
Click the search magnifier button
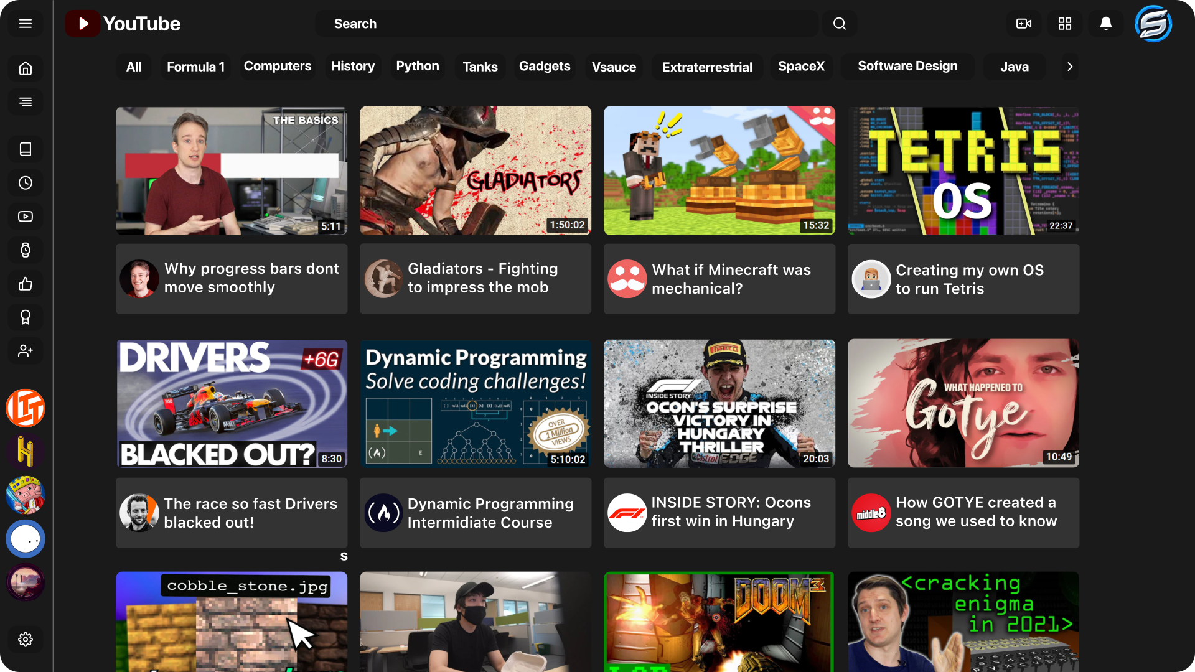pos(840,24)
